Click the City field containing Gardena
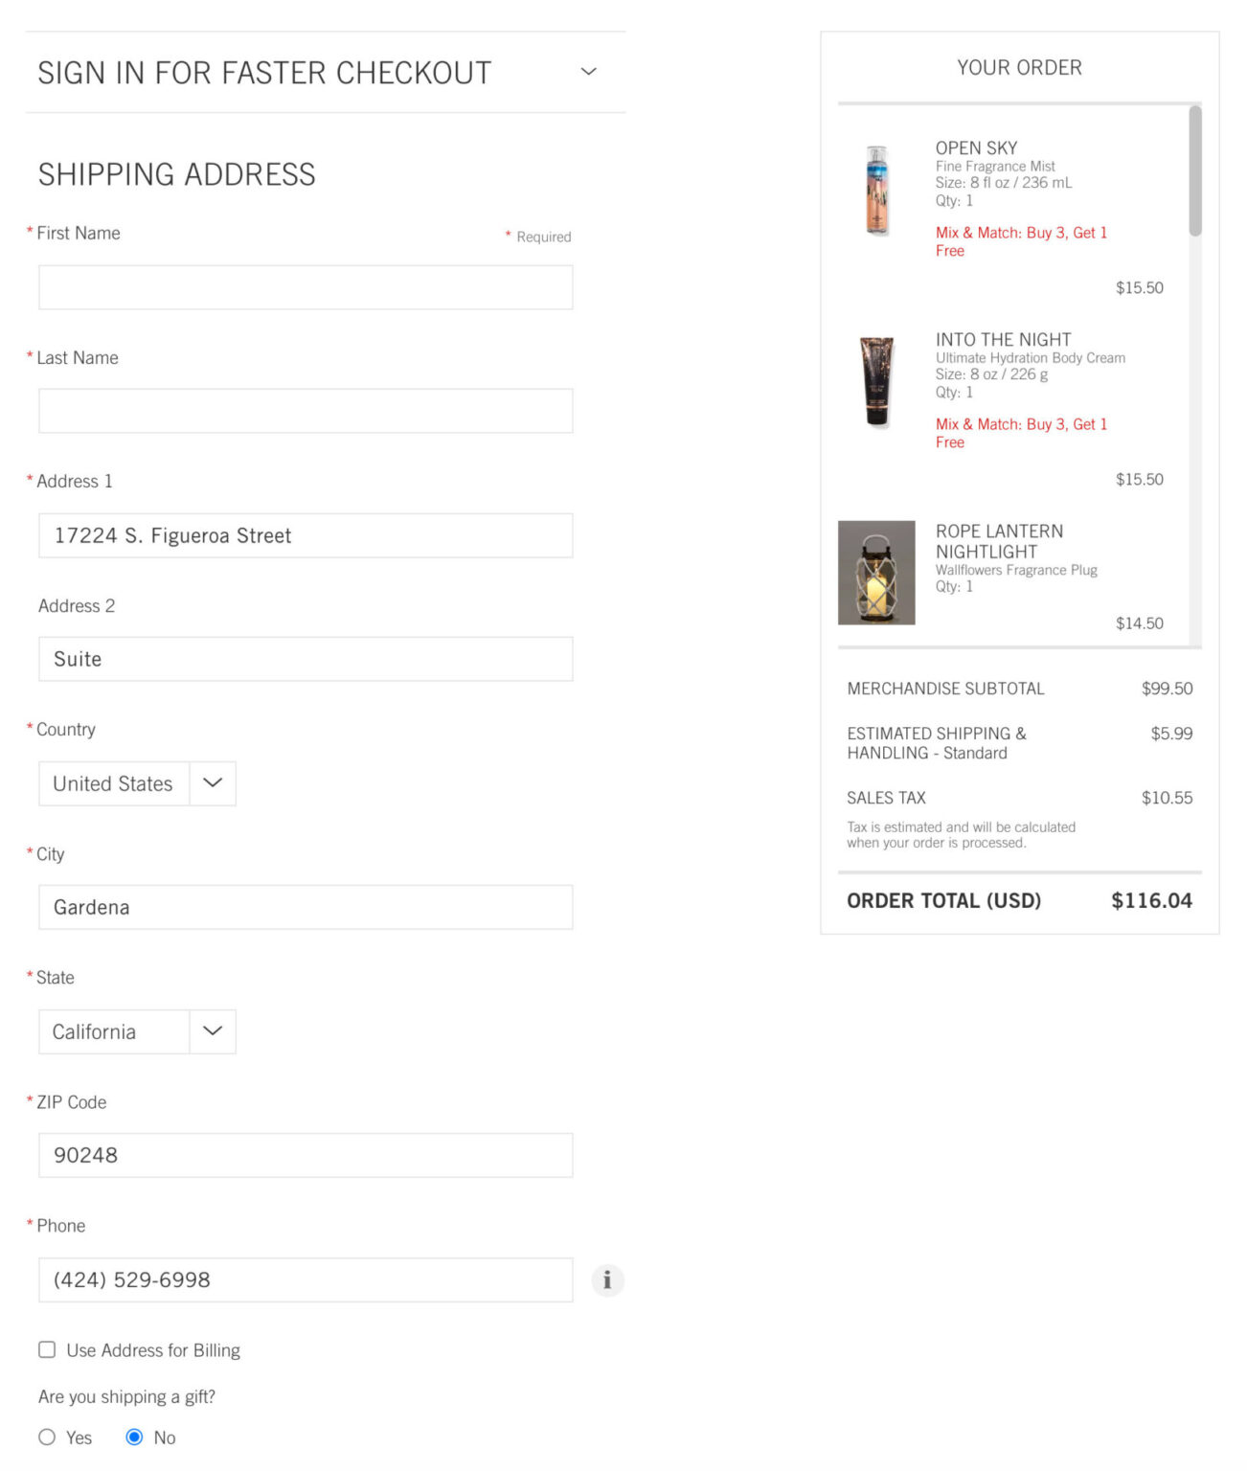Image resolution: width=1247 pixels, height=1471 pixels. (306, 907)
